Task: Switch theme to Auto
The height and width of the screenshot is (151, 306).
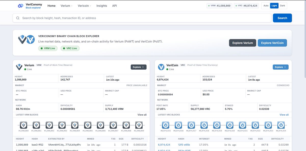Action: [266, 6]
